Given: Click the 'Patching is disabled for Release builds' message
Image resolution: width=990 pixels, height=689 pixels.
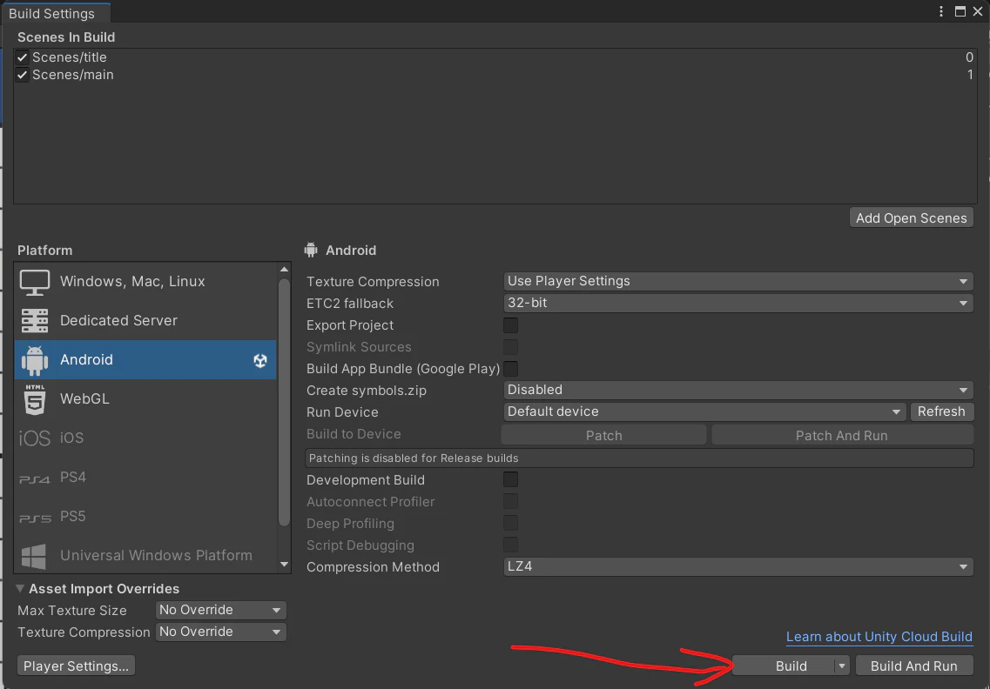Looking at the screenshot, I should [639, 458].
